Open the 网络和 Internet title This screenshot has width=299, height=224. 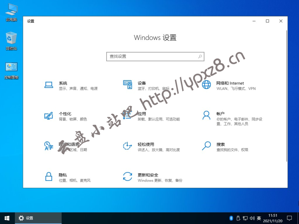(230, 83)
